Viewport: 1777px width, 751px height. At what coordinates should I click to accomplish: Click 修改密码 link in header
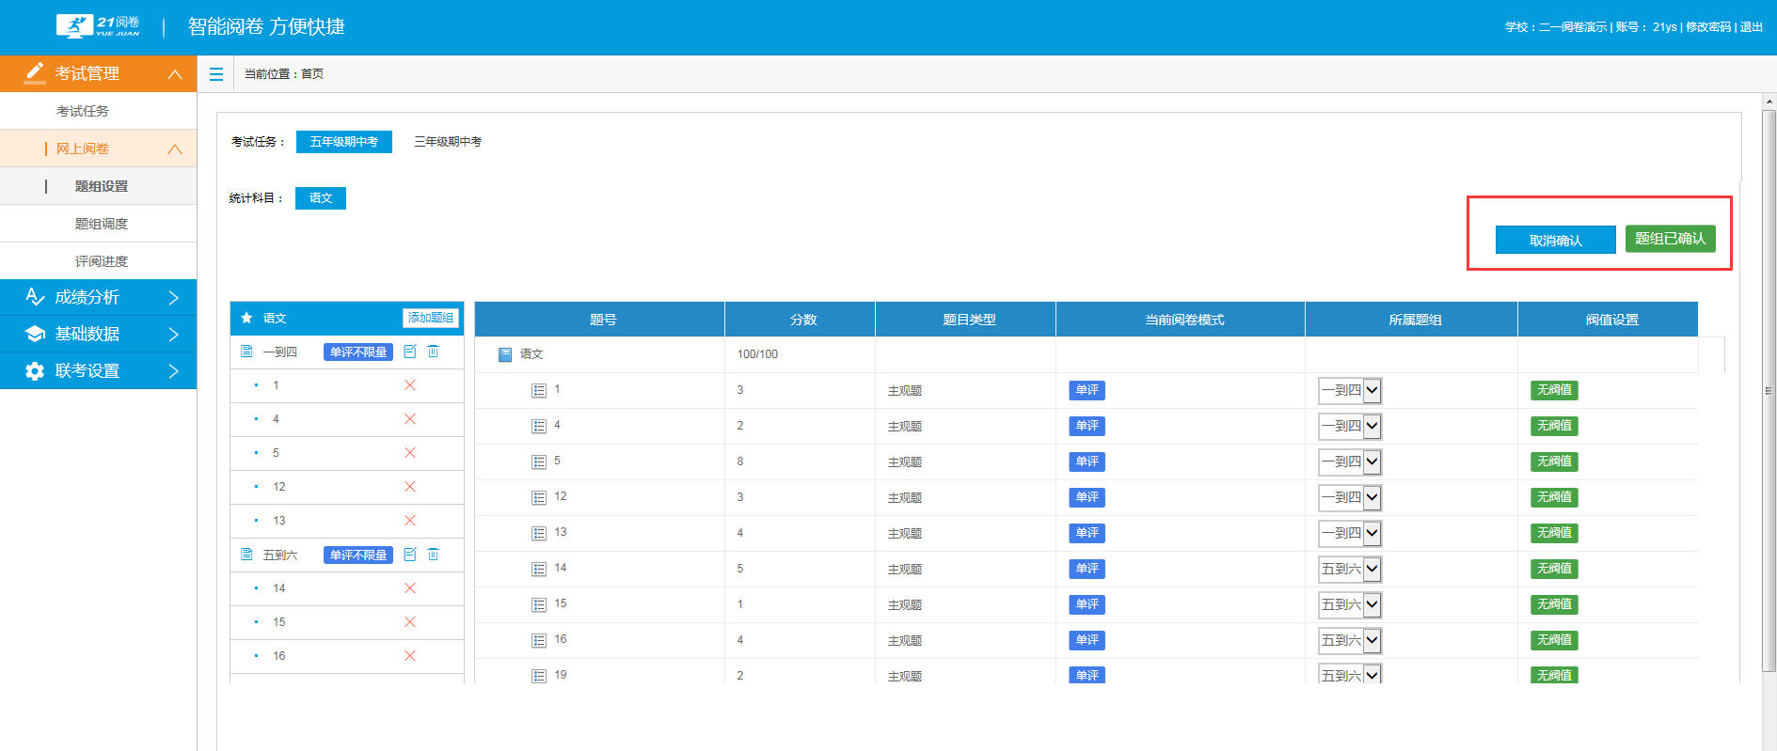tap(1708, 27)
